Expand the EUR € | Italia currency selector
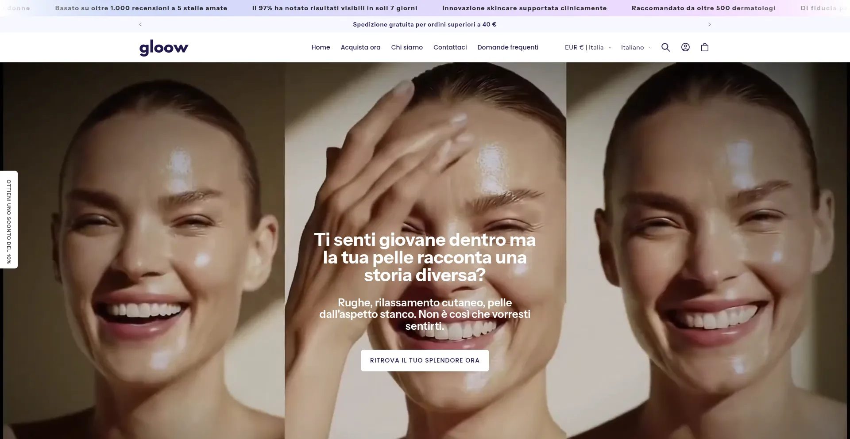The width and height of the screenshot is (850, 439). coord(587,47)
